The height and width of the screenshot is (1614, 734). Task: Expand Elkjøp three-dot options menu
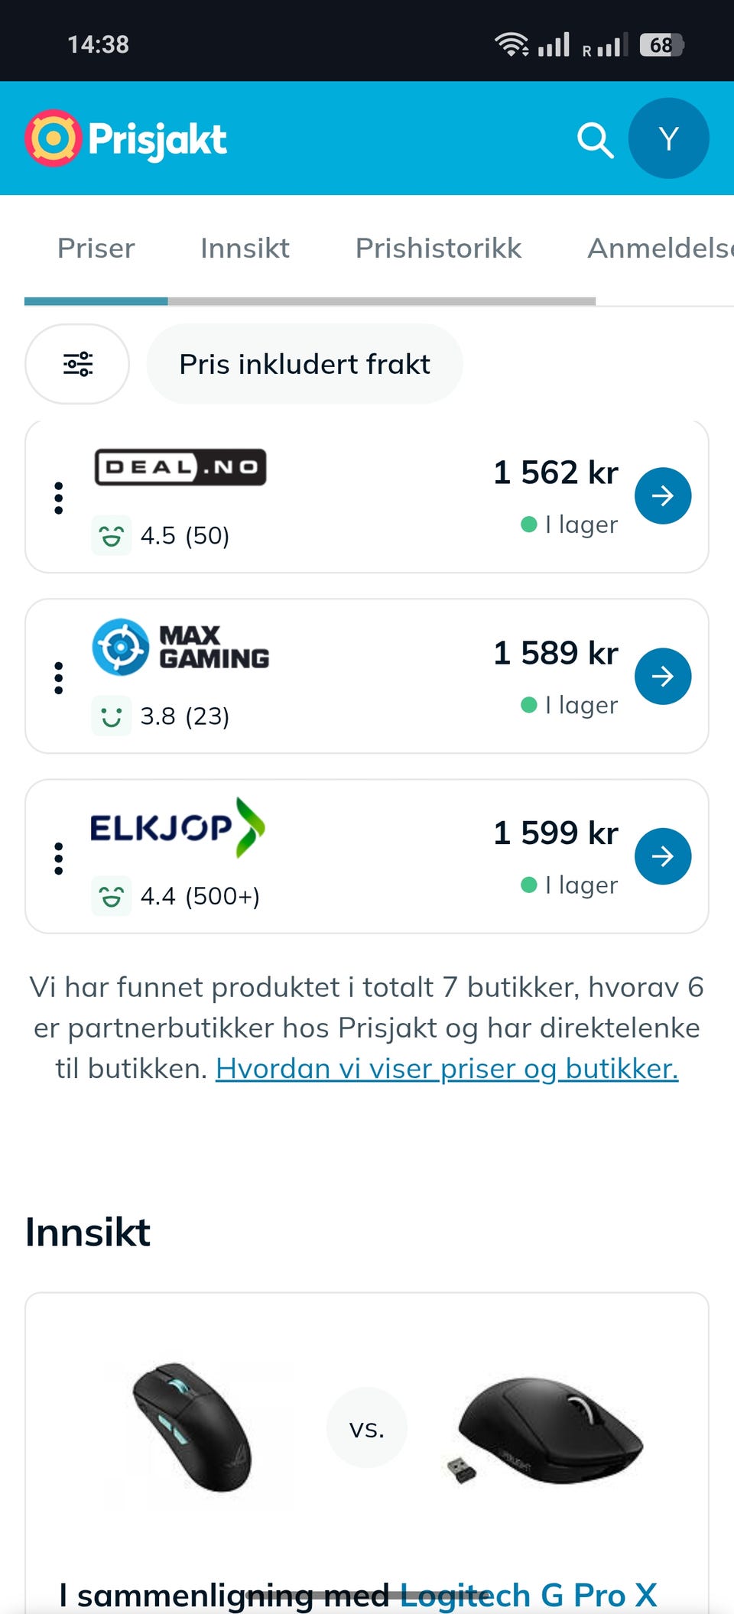[x=58, y=859]
